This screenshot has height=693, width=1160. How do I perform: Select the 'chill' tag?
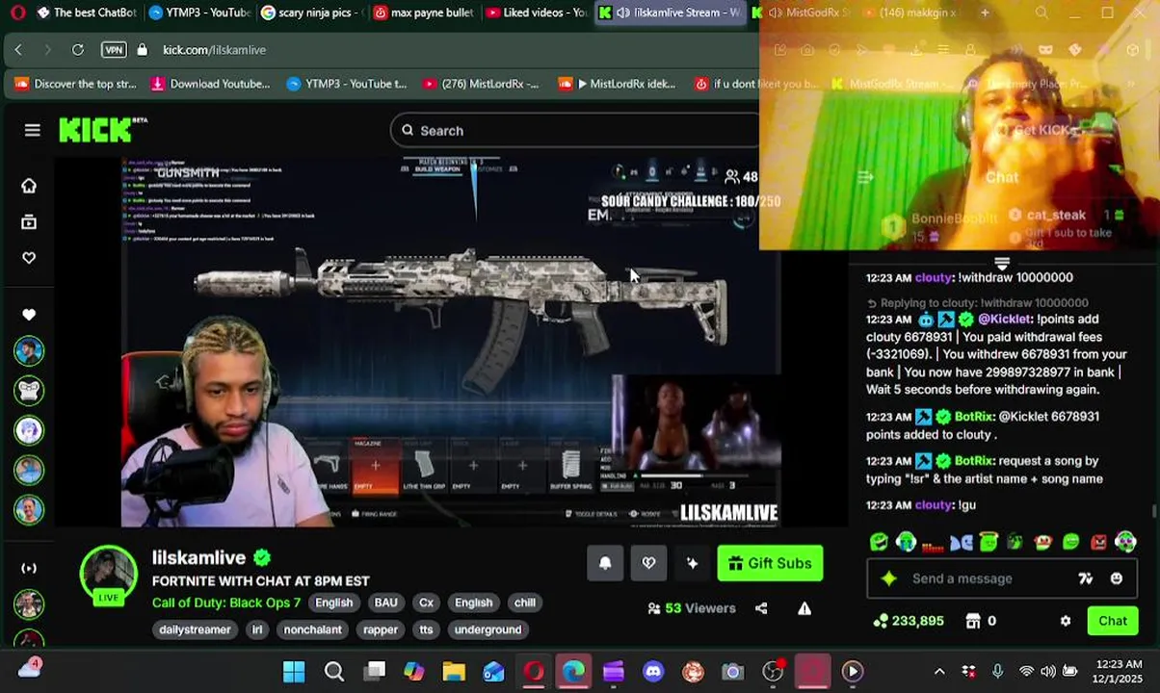pyautogui.click(x=524, y=603)
